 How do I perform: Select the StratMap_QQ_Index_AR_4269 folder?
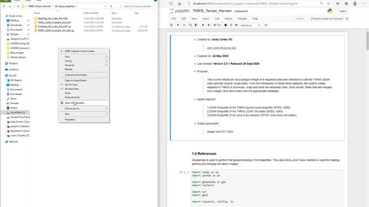[52, 18]
